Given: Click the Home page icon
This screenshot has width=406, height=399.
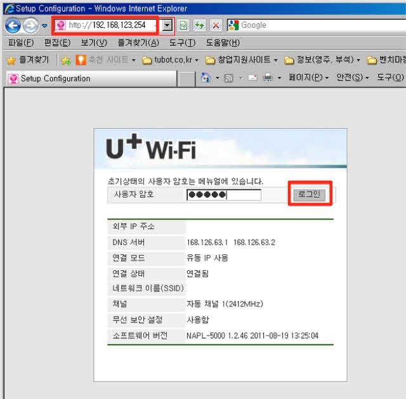Looking at the screenshot, I should tap(206, 77).
